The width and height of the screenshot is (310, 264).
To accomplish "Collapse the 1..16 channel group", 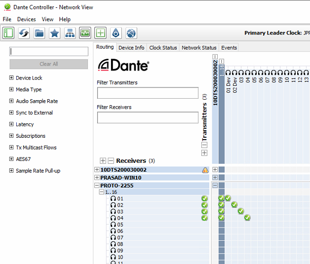I will pos(101,191).
